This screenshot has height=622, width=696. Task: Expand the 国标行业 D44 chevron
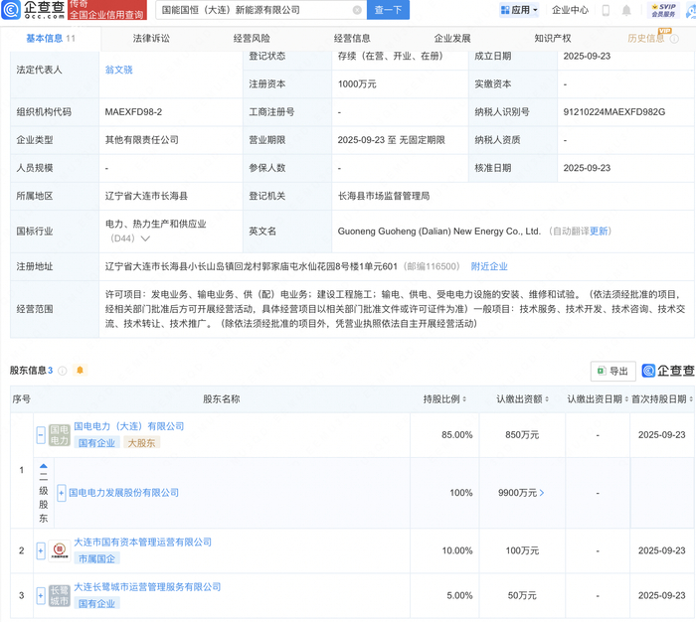tap(146, 238)
